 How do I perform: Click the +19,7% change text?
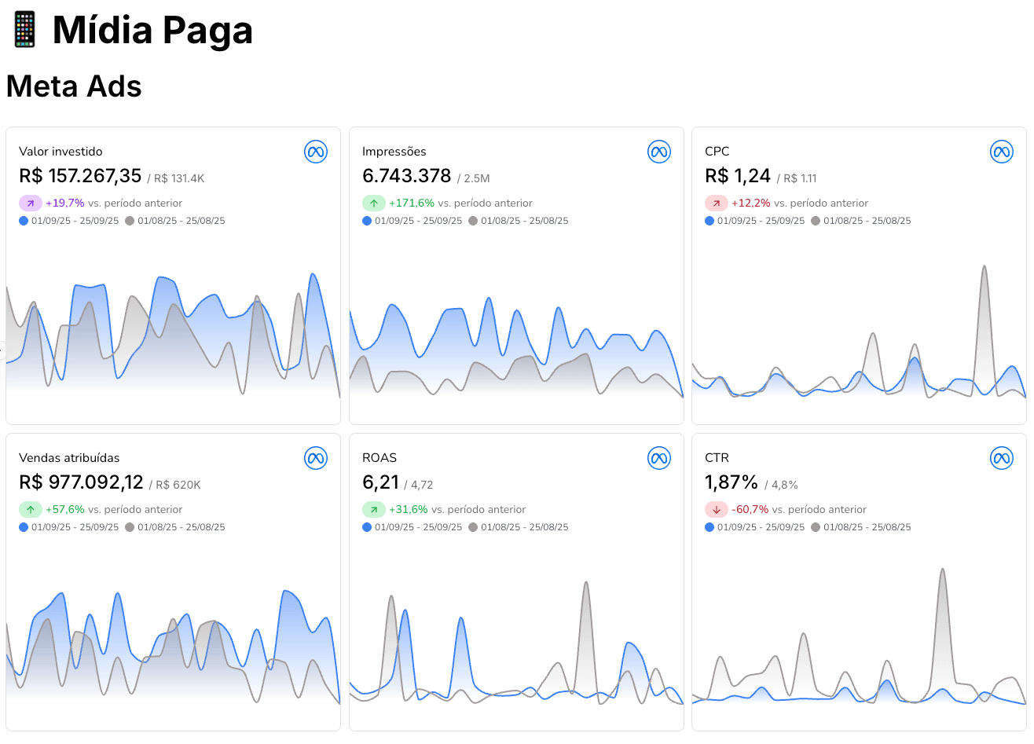click(65, 203)
